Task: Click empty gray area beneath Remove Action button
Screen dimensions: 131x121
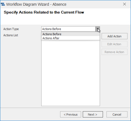Action: pyautogui.click(x=115, y=80)
